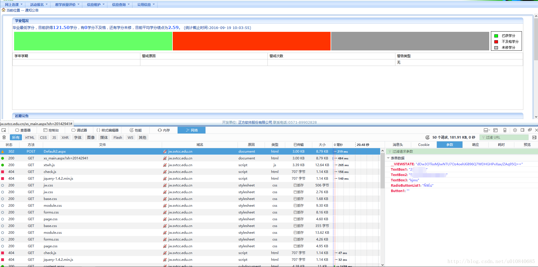Filter requests by 字体 (fonts) type
This screenshot has width=538, height=267.
(x=78, y=137)
